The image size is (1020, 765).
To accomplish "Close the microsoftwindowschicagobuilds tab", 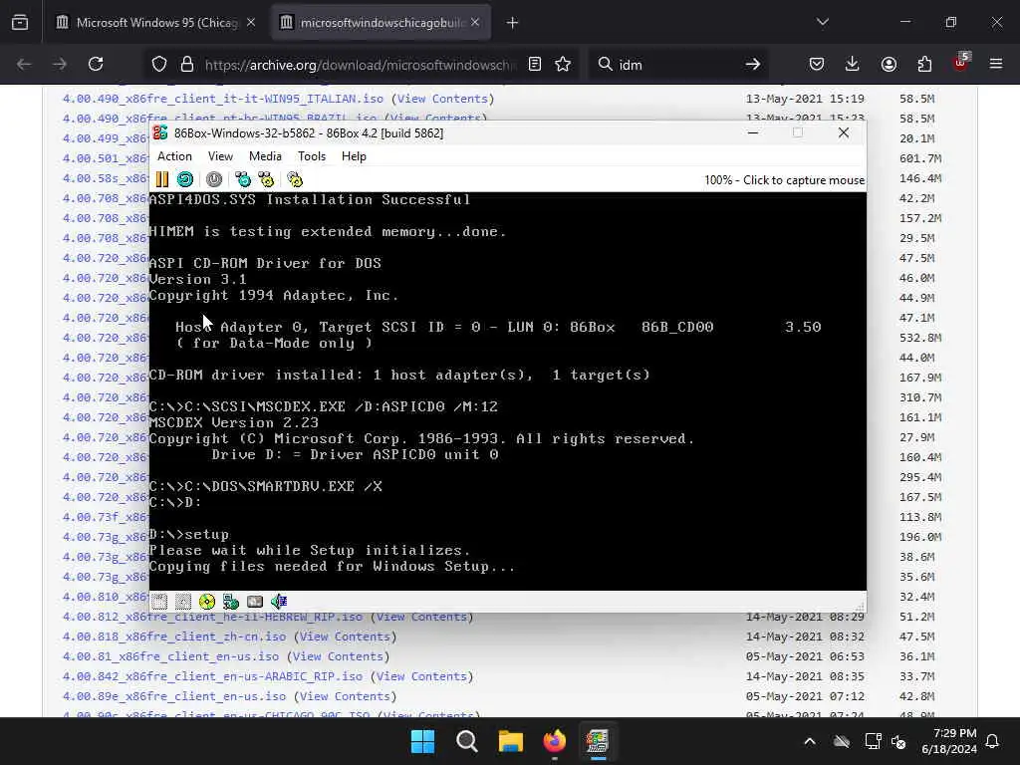I will (475, 23).
